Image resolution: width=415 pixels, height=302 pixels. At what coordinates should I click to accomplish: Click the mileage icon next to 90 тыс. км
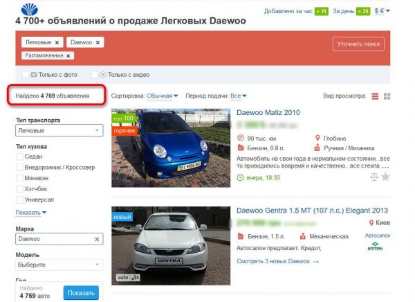tap(241, 138)
